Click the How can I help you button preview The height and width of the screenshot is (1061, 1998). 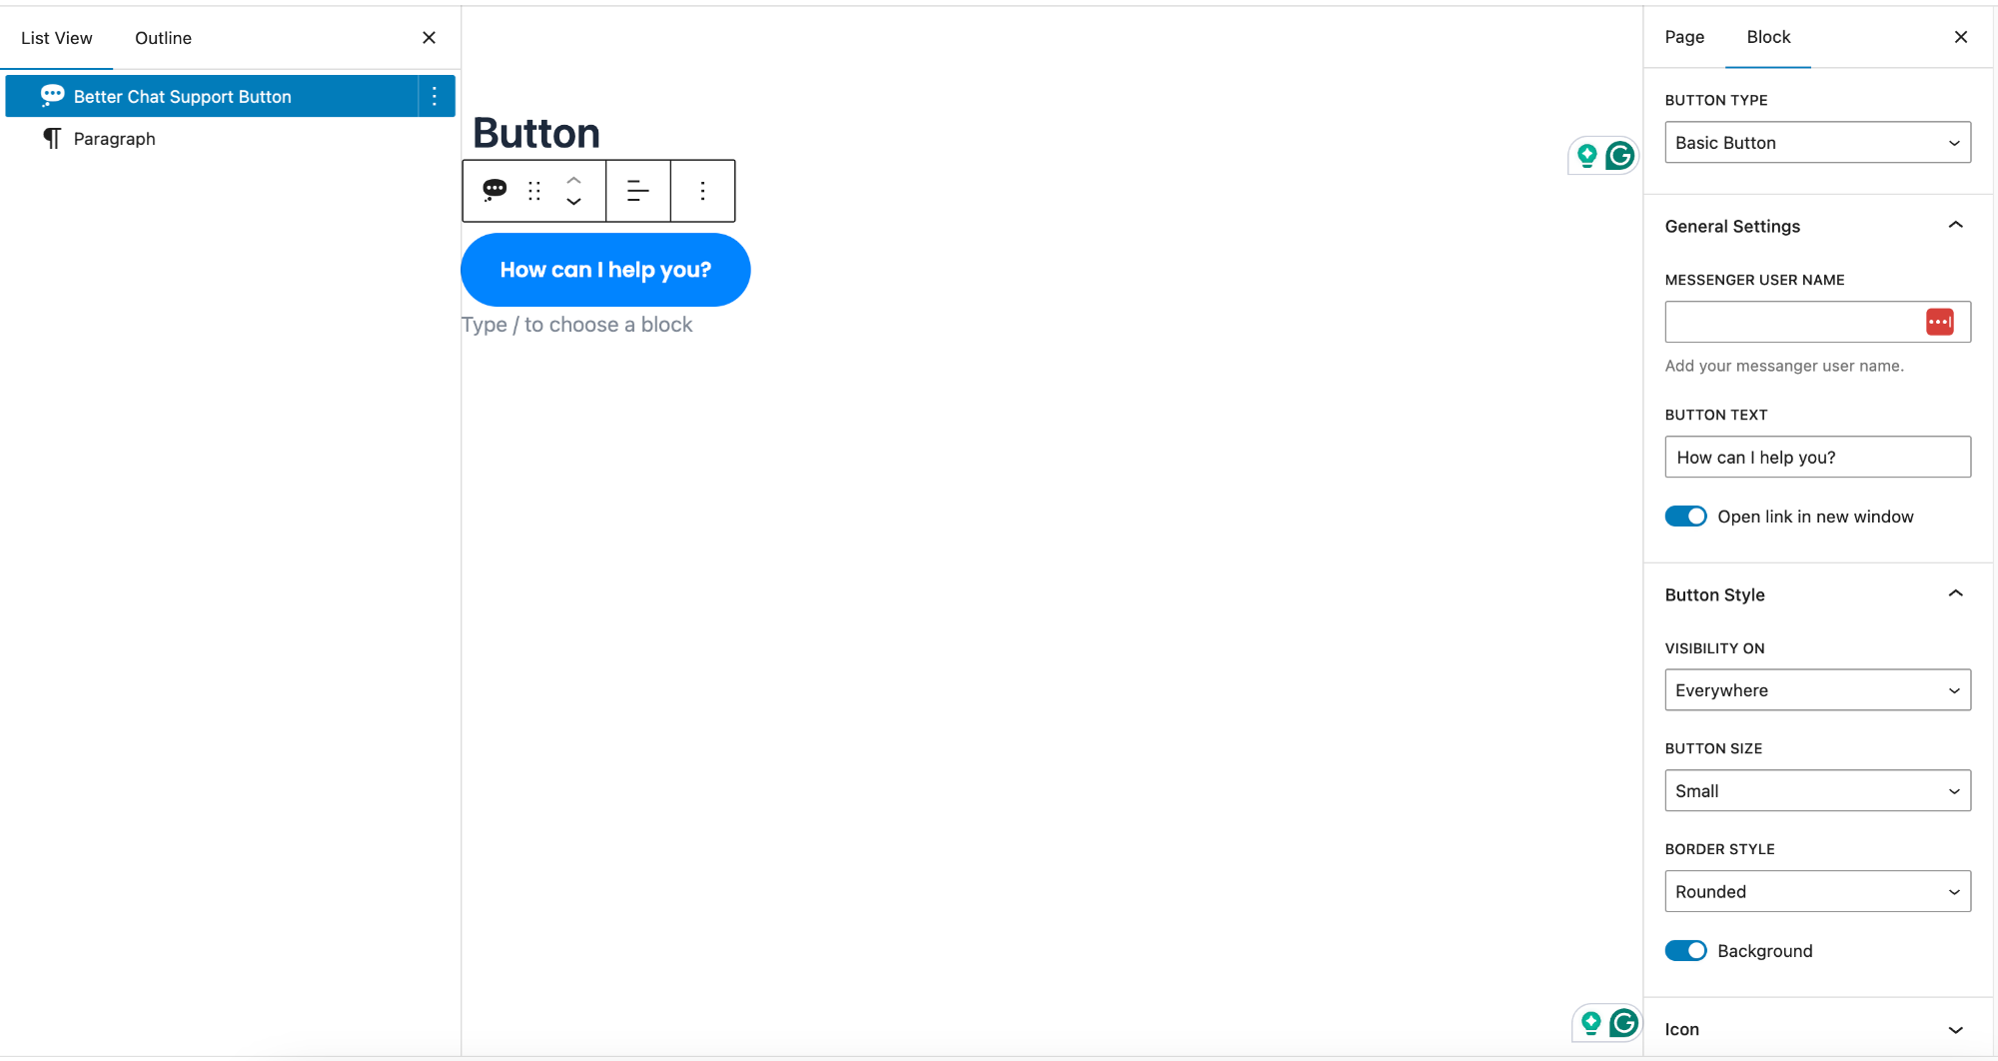click(x=605, y=269)
